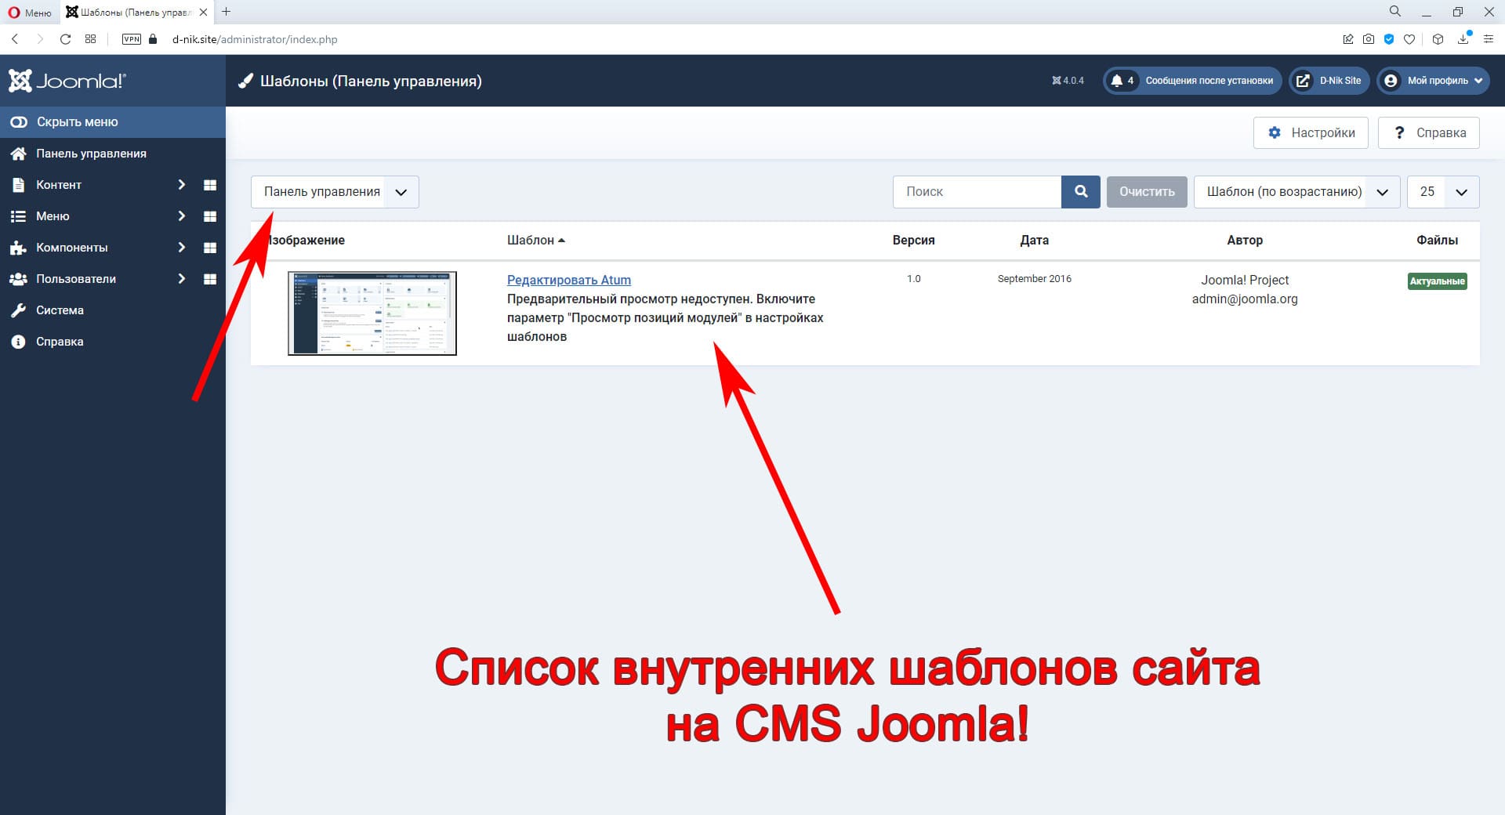The image size is (1505, 815).
Task: Click the Joomla! logo in sidebar
Action: coord(67,81)
